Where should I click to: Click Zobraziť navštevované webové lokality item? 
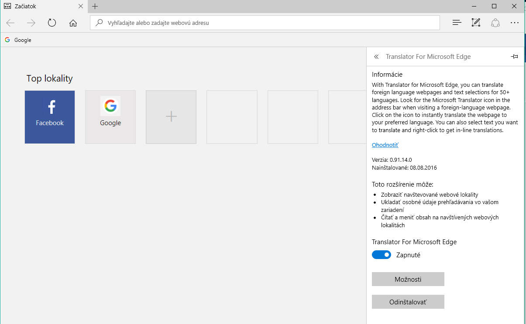click(x=430, y=194)
